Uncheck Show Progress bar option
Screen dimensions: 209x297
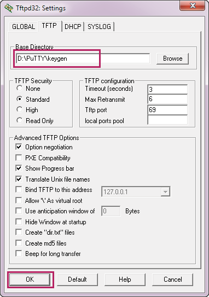coord(19,168)
